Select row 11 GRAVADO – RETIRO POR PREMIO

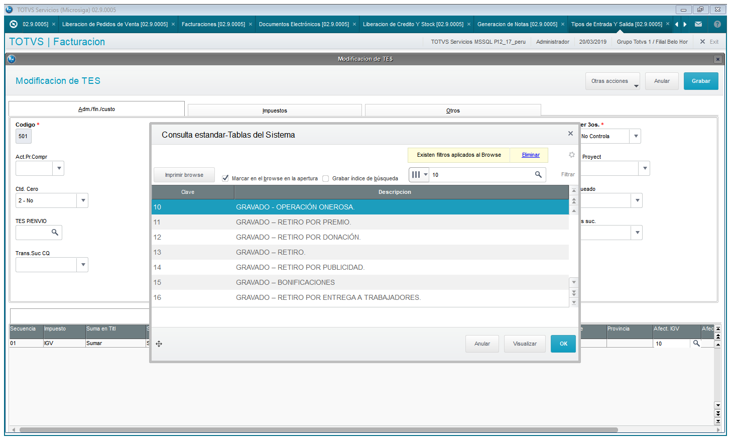tap(360, 222)
